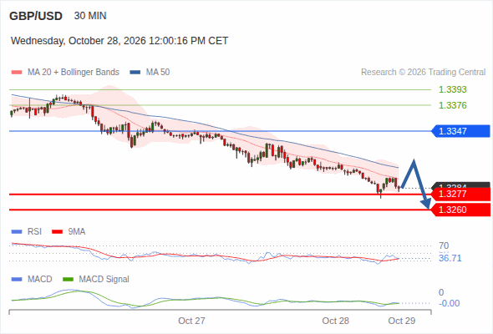Click the 1.3376 resistance level label
The width and height of the screenshot is (493, 334).
(x=453, y=105)
